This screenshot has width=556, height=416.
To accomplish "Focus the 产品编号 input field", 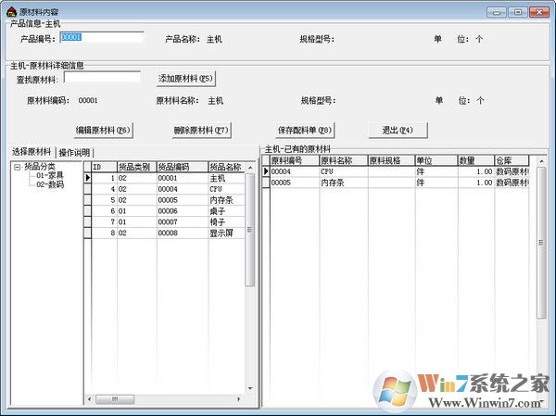I will point(102,37).
